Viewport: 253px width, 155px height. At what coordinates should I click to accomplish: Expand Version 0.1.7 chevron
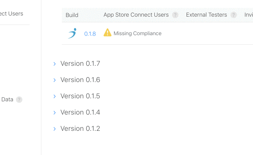click(55, 64)
